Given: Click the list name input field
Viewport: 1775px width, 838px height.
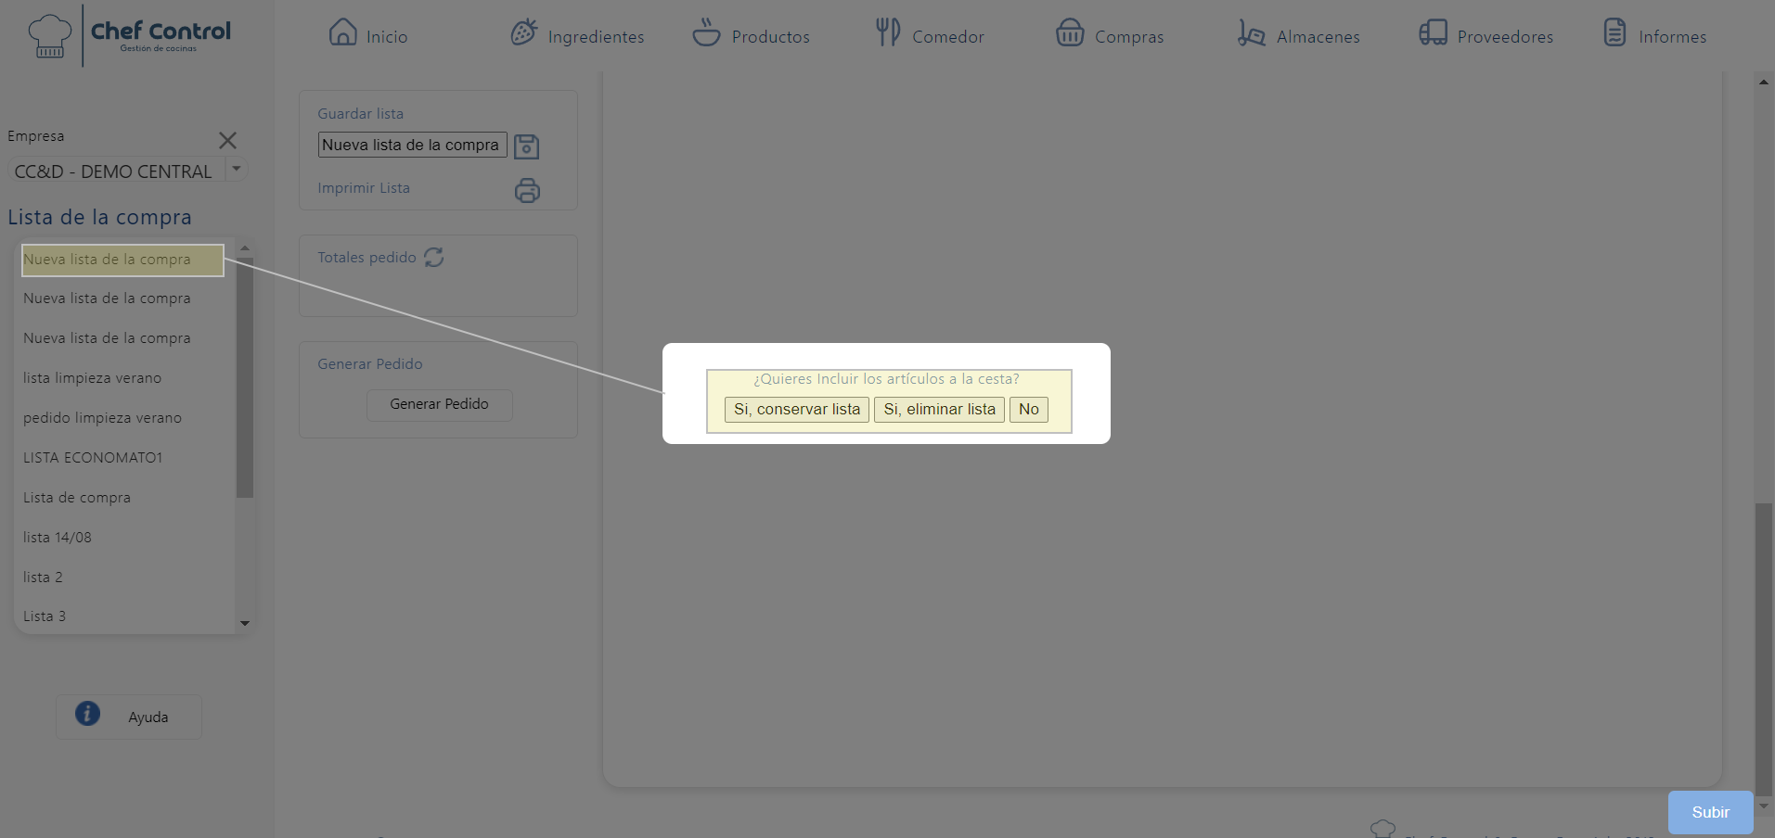Looking at the screenshot, I should [x=412, y=145].
